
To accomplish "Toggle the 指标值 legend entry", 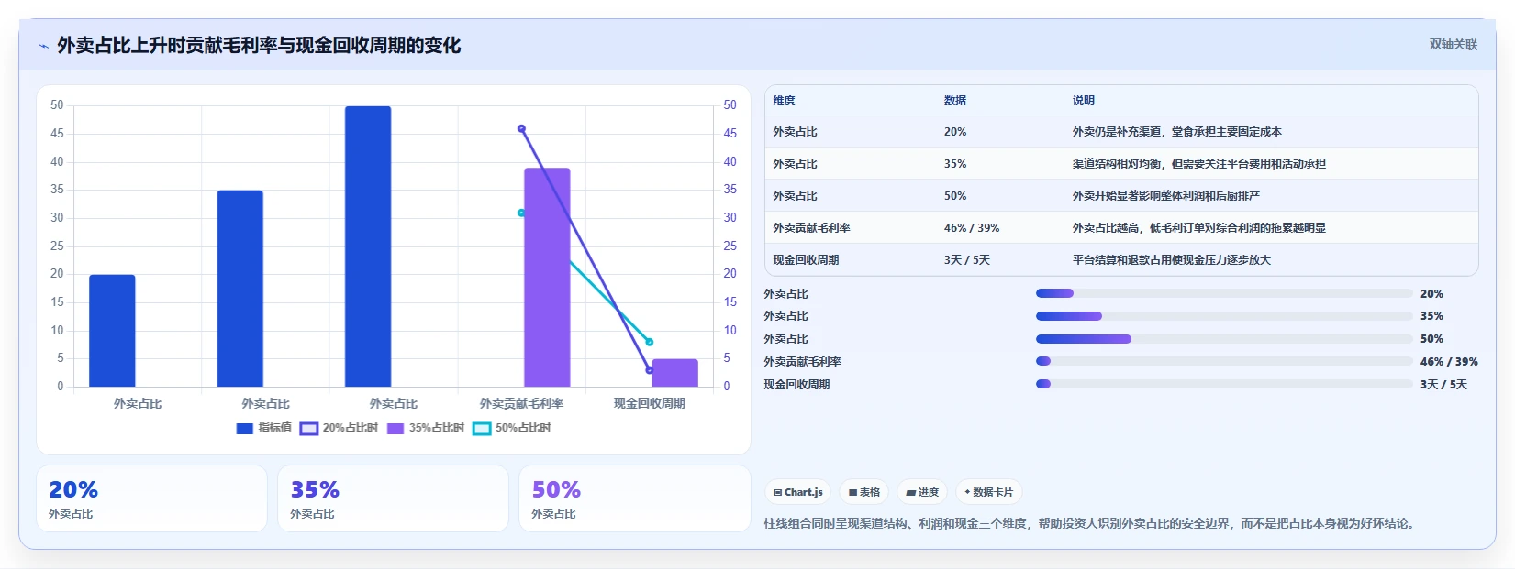I will (264, 428).
